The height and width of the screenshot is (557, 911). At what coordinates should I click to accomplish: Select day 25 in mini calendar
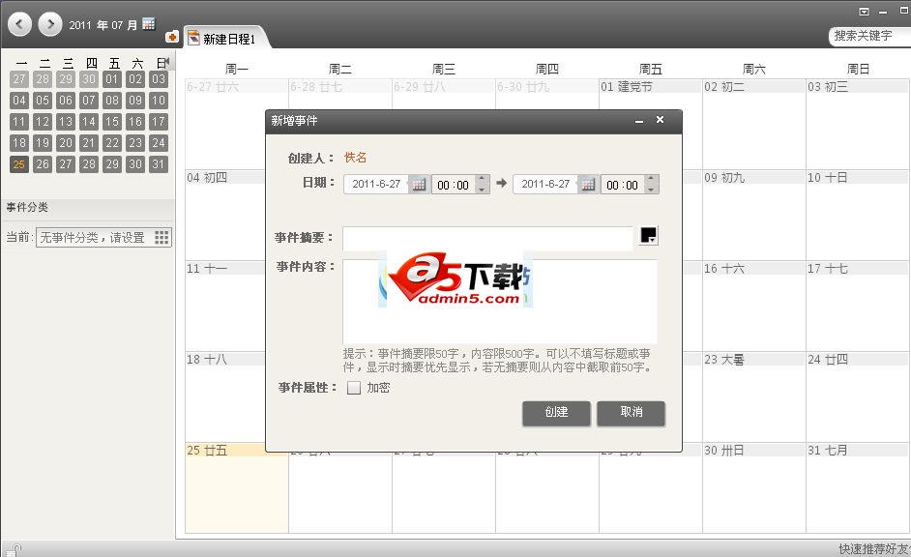coord(19,163)
